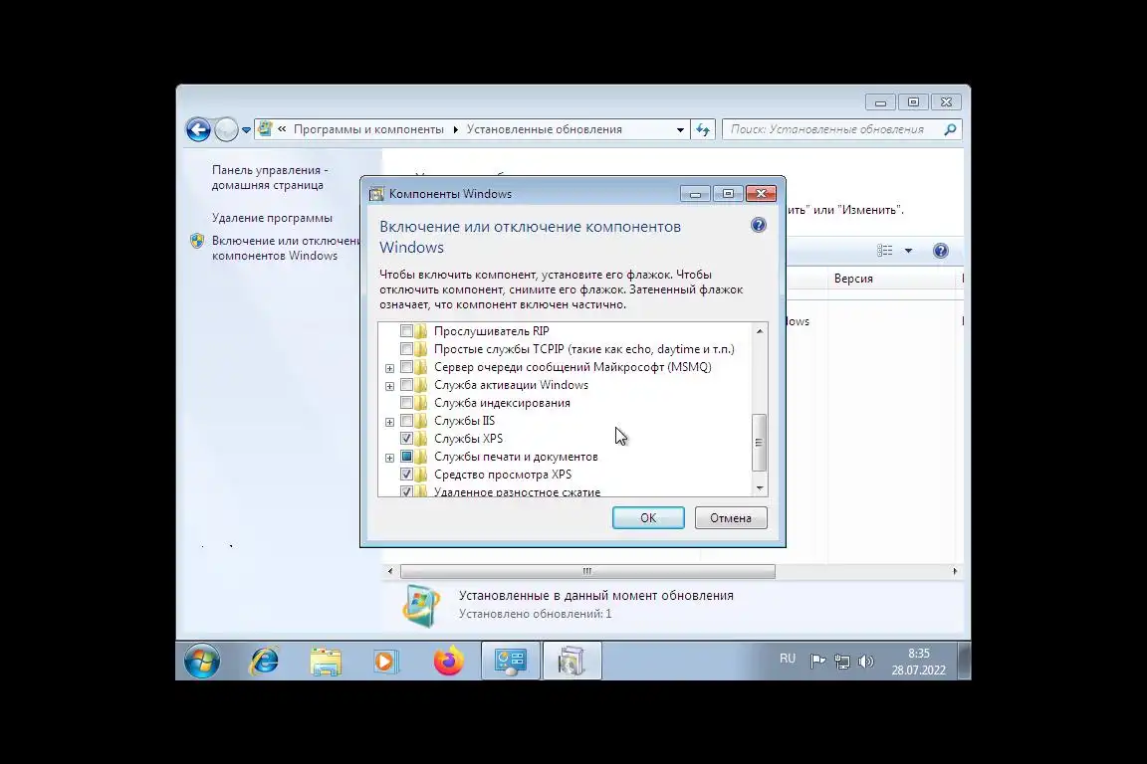Open the view options dropdown arrow

pos(908,251)
